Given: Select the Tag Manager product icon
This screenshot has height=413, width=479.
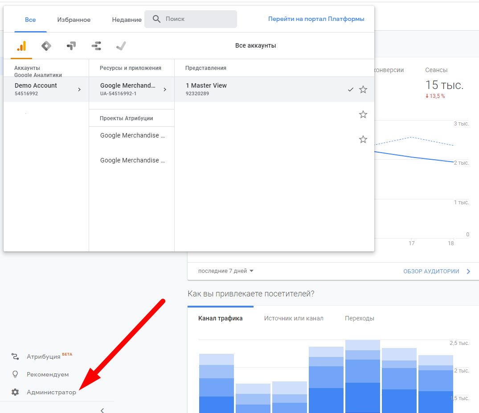Looking at the screenshot, I should click(x=46, y=46).
